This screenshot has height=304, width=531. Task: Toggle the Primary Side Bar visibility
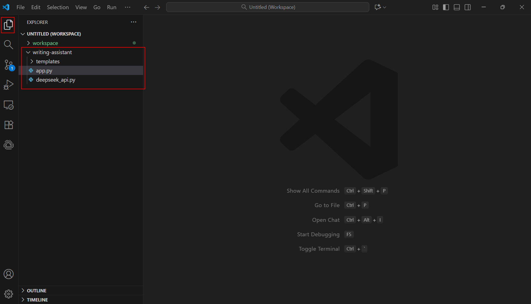tap(446, 7)
